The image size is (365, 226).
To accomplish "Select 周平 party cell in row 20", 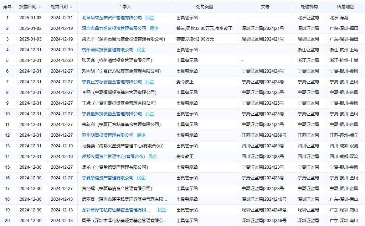I will (x=125, y=221).
